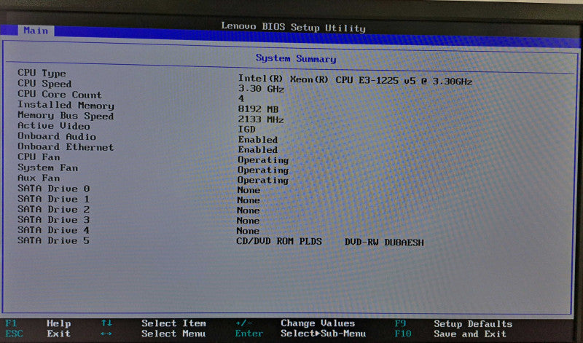The image size is (583, 343).
Task: Select the Aux Fan label
Action: (39, 178)
